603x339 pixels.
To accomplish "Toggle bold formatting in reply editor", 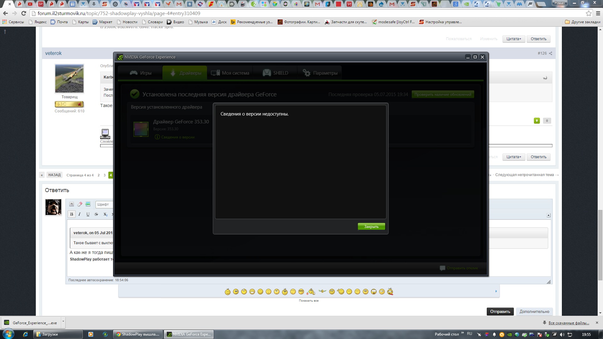I will [x=72, y=214].
